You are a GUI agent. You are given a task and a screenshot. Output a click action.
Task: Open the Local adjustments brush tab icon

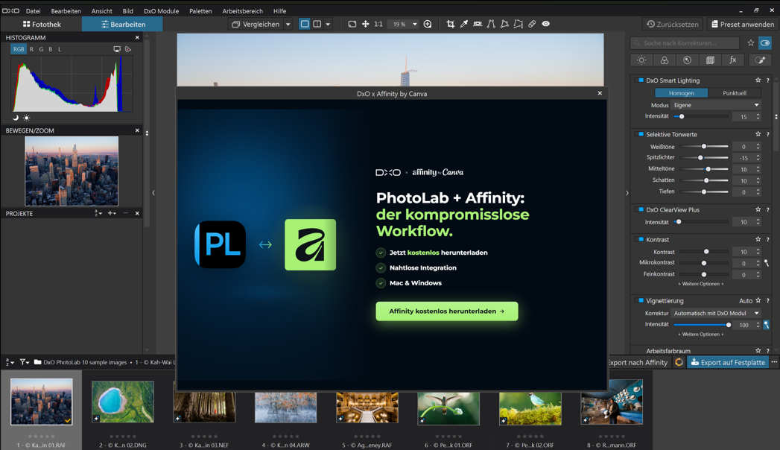tap(760, 60)
